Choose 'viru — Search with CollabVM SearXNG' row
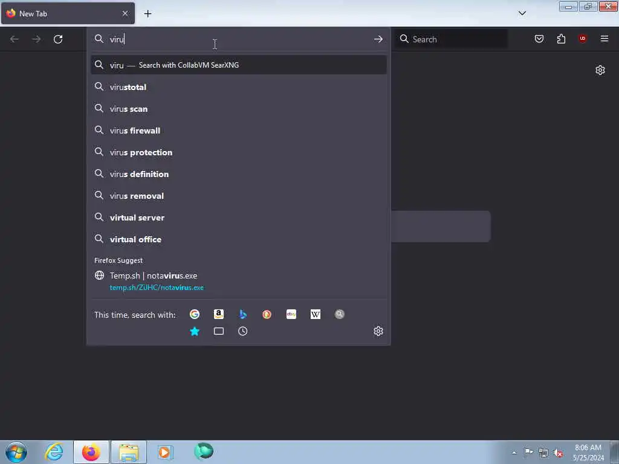Image resolution: width=619 pixels, height=464 pixels. [238, 65]
